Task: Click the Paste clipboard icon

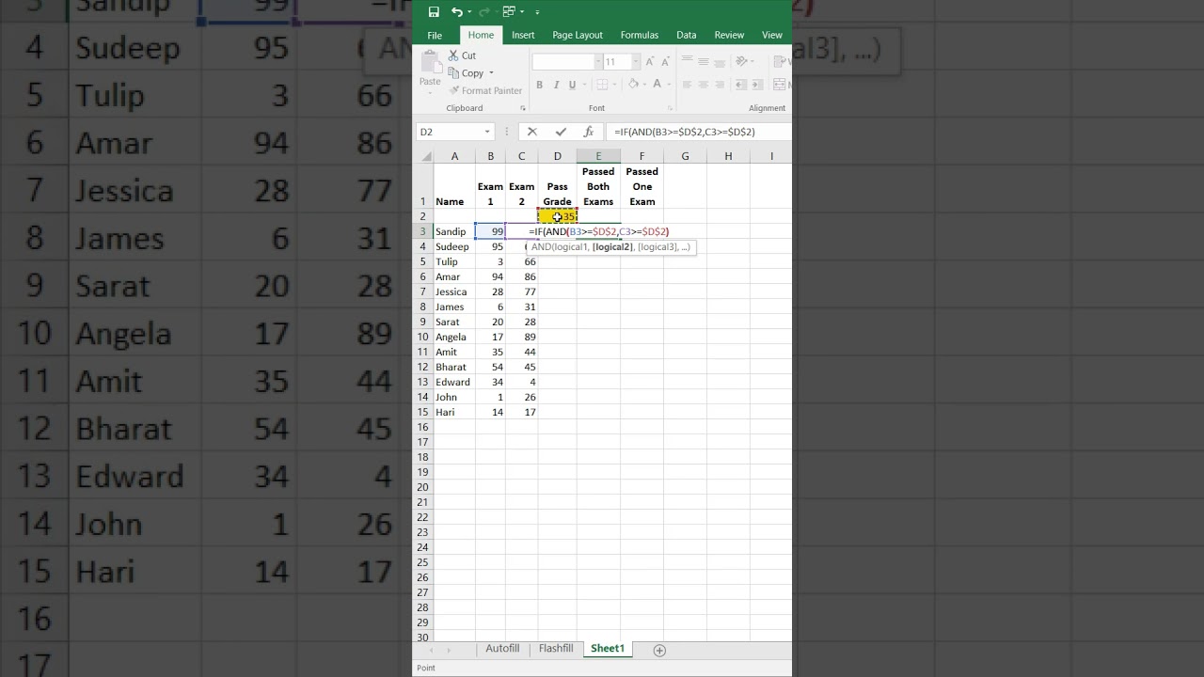Action: (430, 63)
